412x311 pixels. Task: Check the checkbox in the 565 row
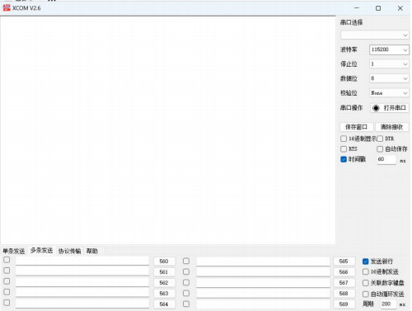186,261
